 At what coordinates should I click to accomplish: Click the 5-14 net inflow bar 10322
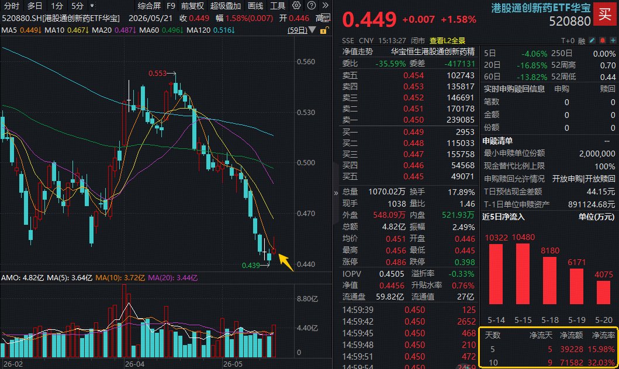click(x=496, y=274)
